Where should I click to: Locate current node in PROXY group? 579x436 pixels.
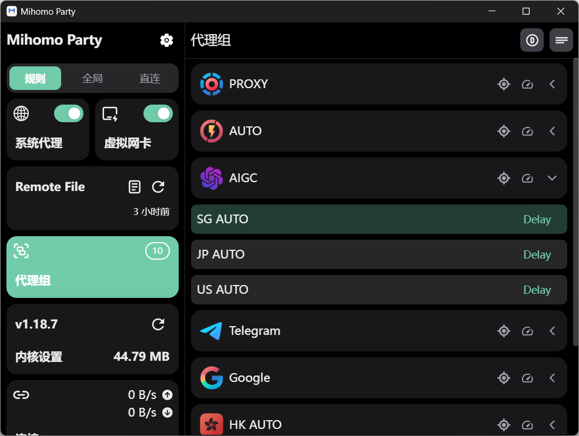point(504,84)
